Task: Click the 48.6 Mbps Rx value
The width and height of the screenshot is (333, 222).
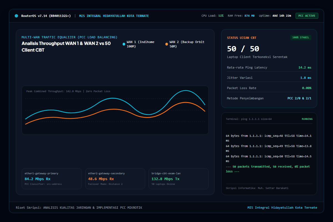Action: pyautogui.click(x=101, y=179)
